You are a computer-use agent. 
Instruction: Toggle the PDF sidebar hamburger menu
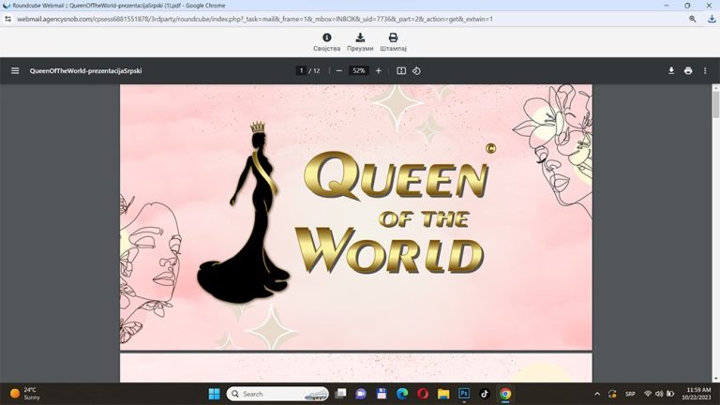pos(15,70)
